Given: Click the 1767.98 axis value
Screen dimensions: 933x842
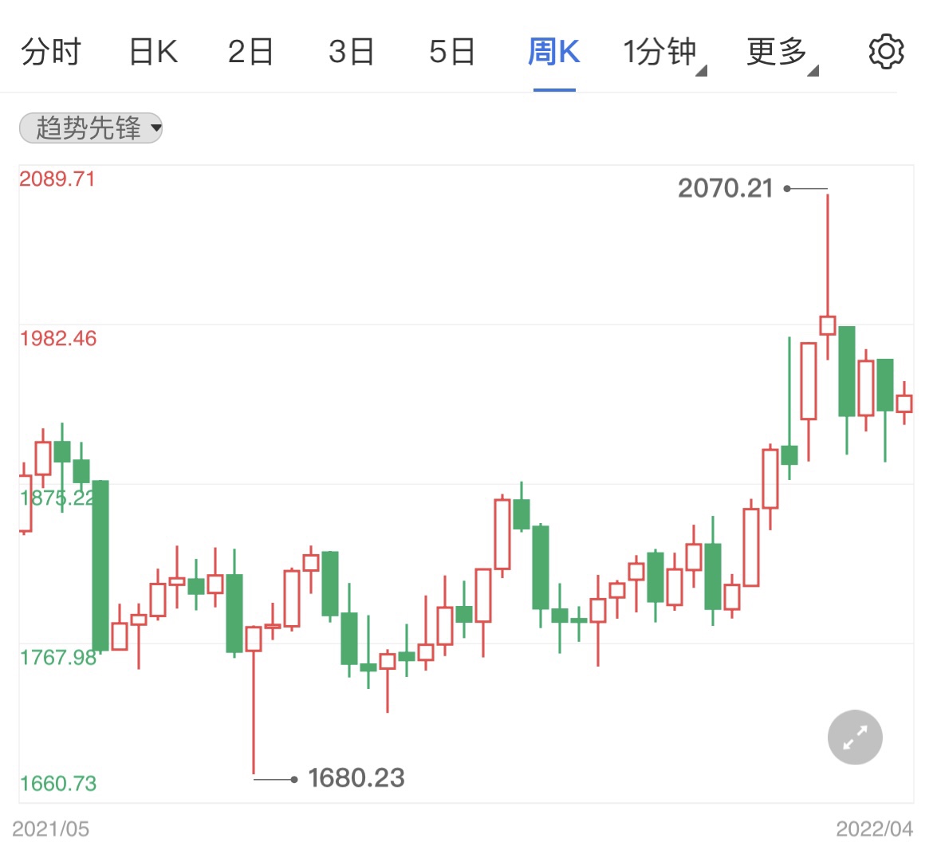Looking at the screenshot, I should click(57, 658).
